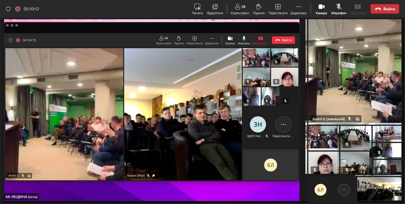
Task: Expand the Переглянути circle under shared thumbnails
Action: pos(283,125)
